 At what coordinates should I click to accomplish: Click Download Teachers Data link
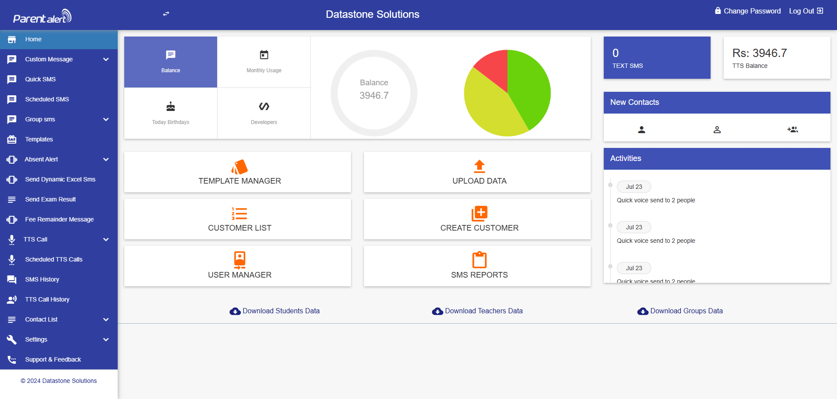coord(477,311)
